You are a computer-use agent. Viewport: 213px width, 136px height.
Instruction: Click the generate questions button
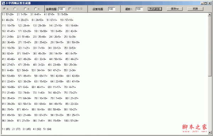click(155, 9)
